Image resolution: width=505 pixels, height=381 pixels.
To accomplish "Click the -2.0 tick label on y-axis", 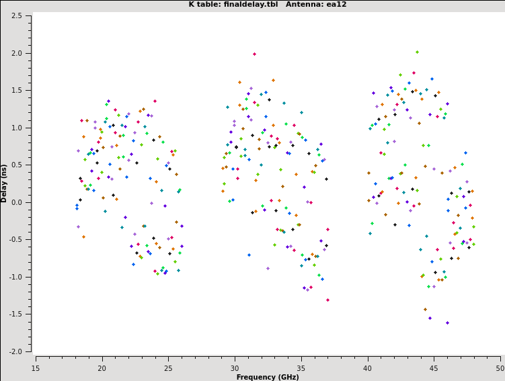I will [x=20, y=351].
